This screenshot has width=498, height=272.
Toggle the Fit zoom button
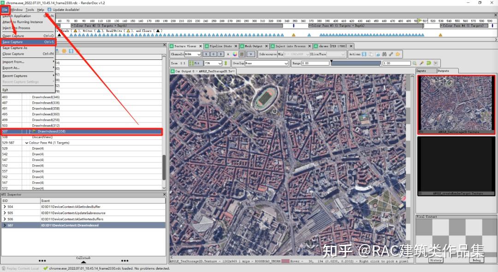196,63
